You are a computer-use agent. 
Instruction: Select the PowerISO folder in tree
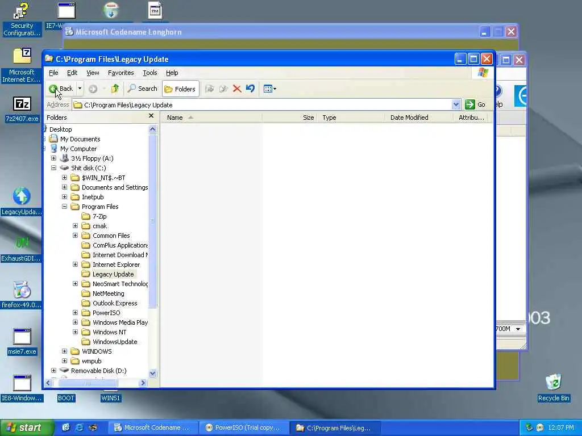pyautogui.click(x=106, y=313)
